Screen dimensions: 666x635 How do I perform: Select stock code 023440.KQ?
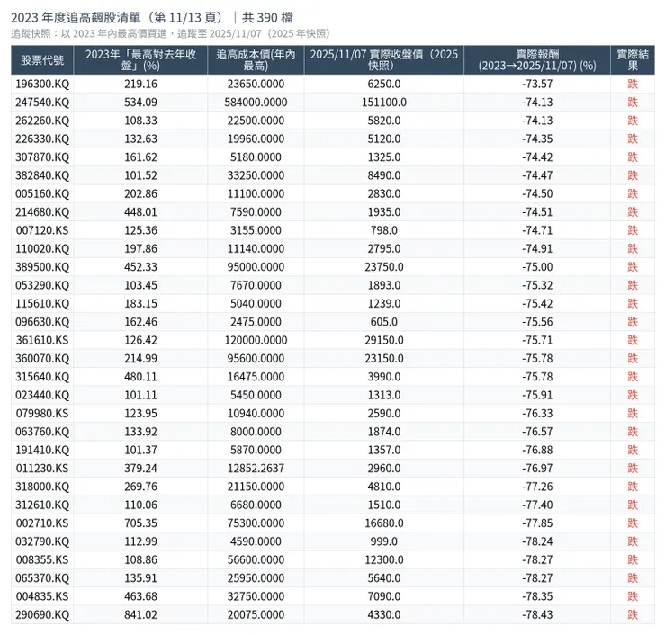click(42, 395)
